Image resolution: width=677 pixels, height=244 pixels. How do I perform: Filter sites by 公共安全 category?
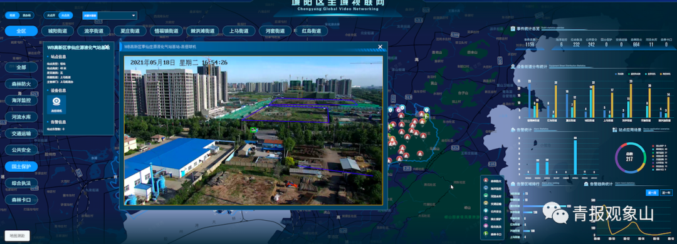[x=21, y=150]
